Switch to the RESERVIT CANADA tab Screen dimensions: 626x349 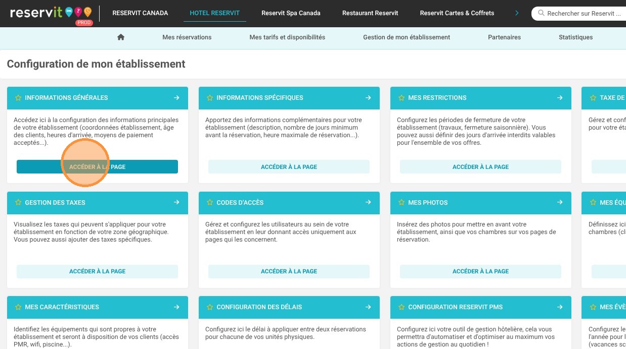tap(140, 13)
